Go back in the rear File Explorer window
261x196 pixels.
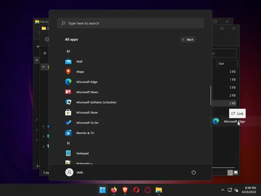coord(38,46)
